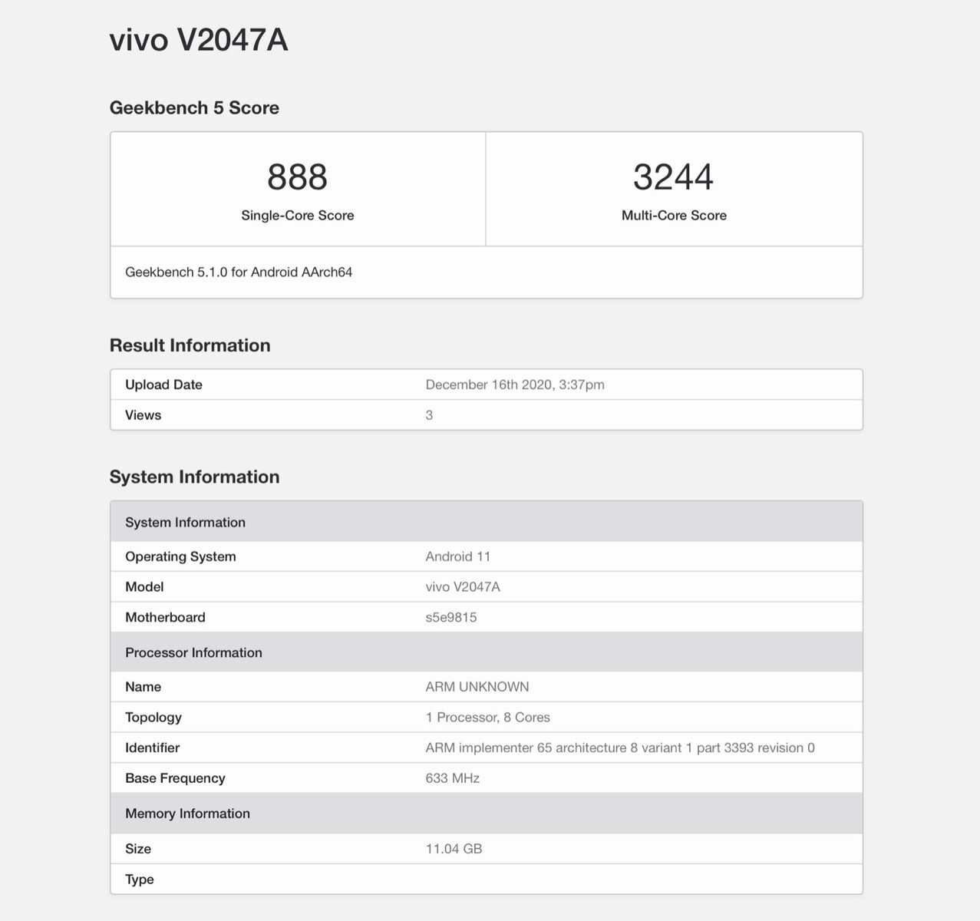Select the December 16th 2020 upload date
This screenshot has width=980, height=921.
pyautogui.click(x=515, y=385)
